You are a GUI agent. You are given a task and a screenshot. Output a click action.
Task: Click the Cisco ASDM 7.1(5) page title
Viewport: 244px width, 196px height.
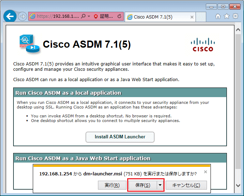coord(87,44)
